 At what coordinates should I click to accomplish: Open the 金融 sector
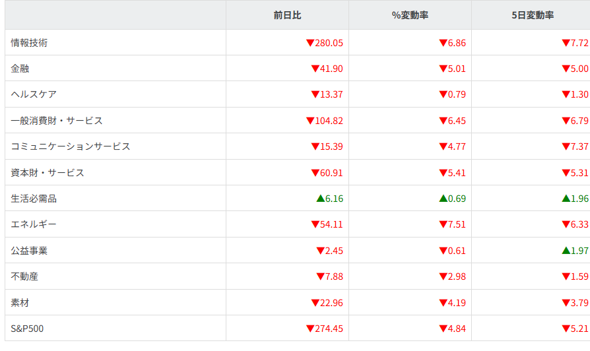(20, 69)
